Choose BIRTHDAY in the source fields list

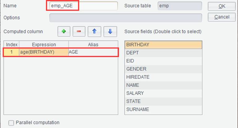pyautogui.click(x=164, y=45)
